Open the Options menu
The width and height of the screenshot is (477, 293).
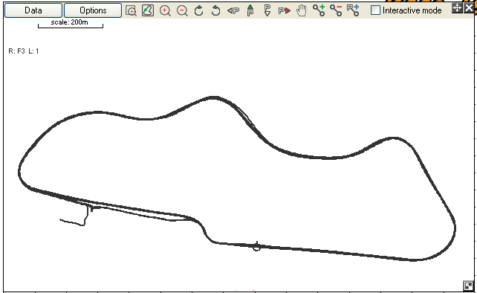[93, 10]
